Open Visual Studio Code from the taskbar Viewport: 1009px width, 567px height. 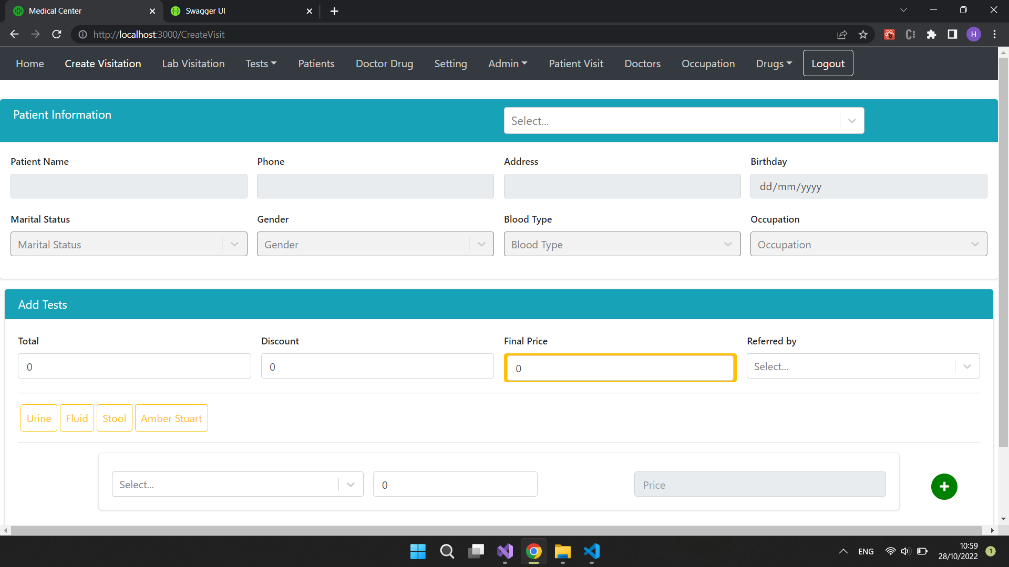click(x=591, y=551)
